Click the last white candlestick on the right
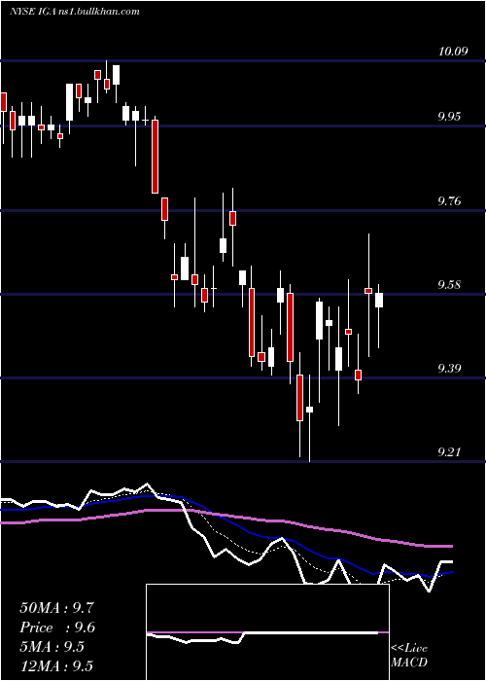Viewport: 486px width, 681px height. click(x=379, y=300)
